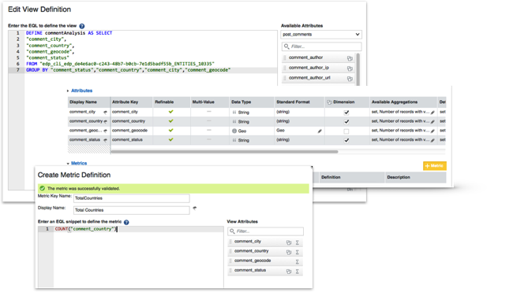Click the Refinable column header
513x292 pixels.
pyautogui.click(x=171, y=102)
